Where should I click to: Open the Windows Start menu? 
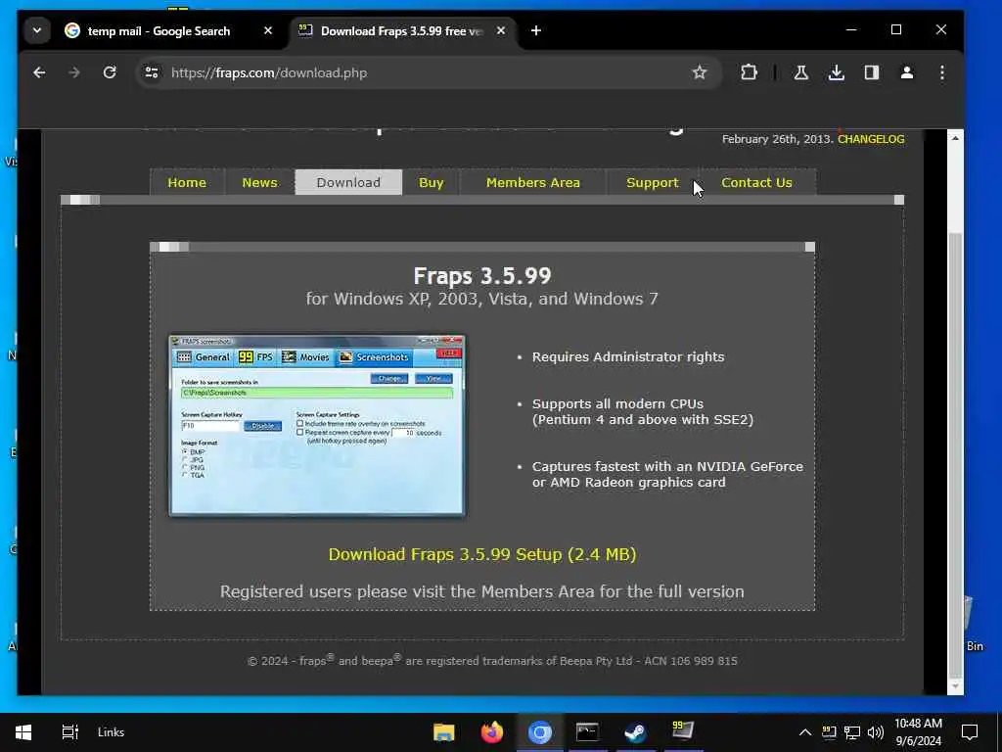23,732
